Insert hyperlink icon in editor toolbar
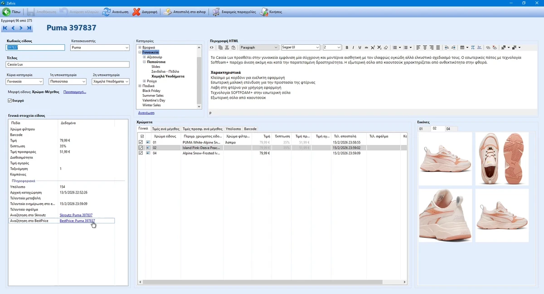Image resolution: width=544 pixels, height=294 pixels. (x=488, y=47)
